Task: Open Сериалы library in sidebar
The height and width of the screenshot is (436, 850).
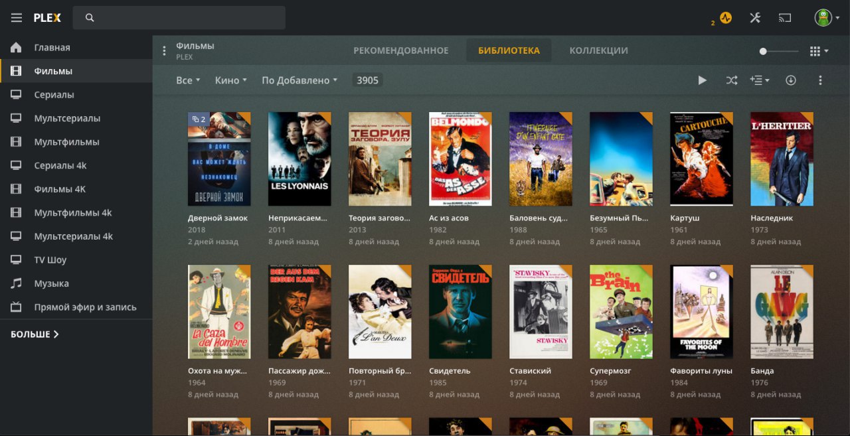Action: 76,95
